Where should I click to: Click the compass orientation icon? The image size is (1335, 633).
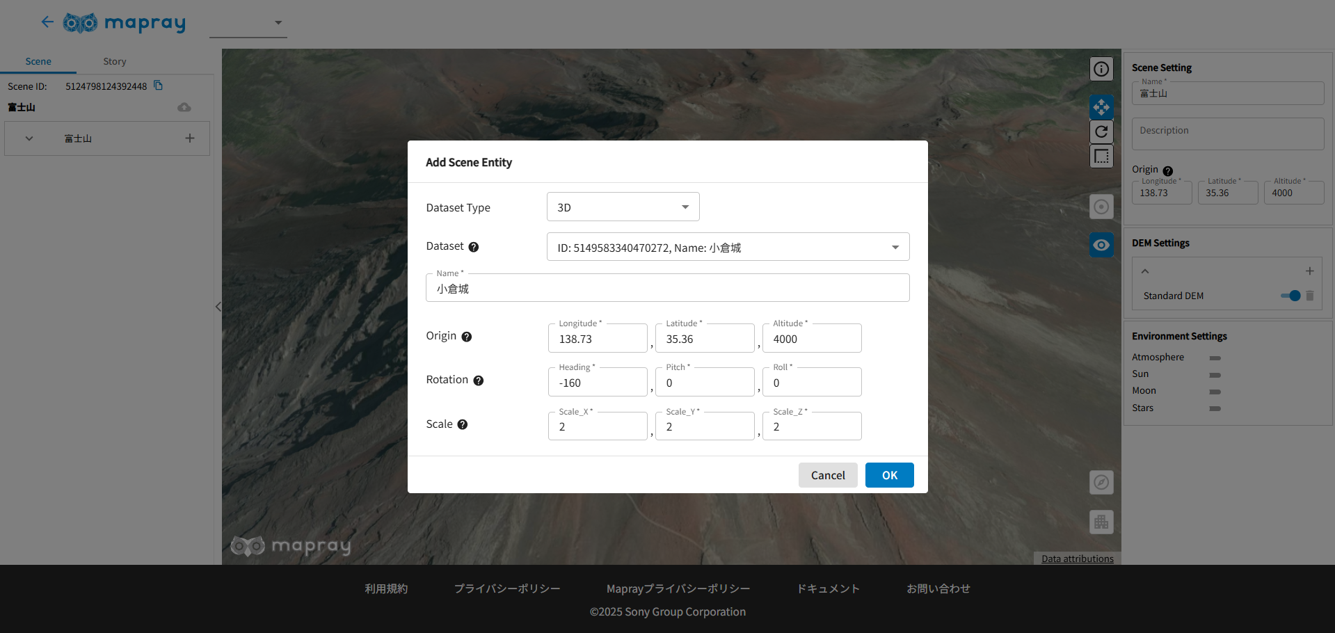[1101, 482]
